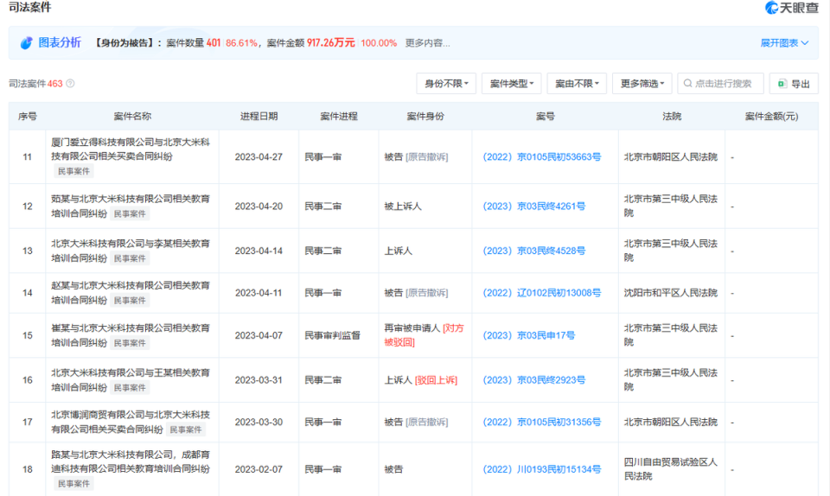Click the 案件名称 column header
The width and height of the screenshot is (830, 496).
pos(132,117)
